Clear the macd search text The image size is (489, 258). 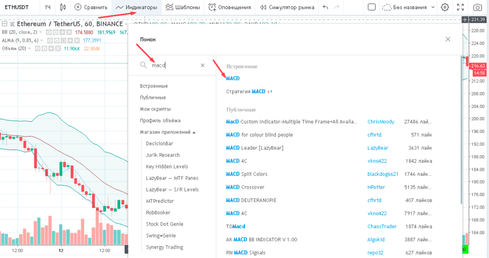tap(202, 65)
